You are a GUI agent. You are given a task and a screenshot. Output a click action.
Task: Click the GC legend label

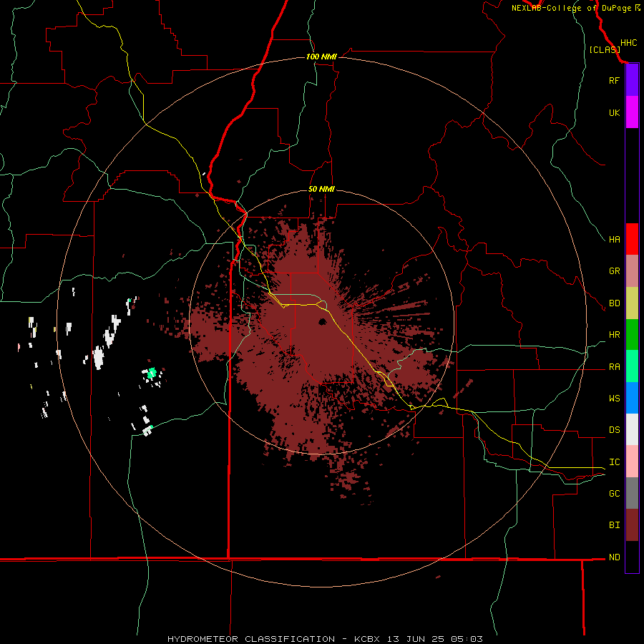click(614, 494)
